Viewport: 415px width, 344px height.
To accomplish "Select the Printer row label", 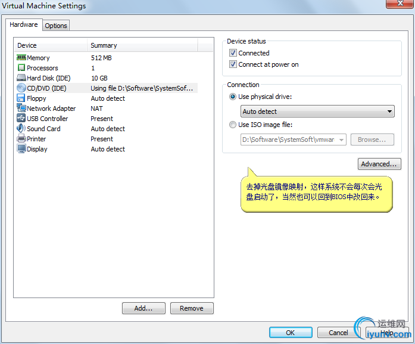I will pyautogui.click(x=36, y=139).
